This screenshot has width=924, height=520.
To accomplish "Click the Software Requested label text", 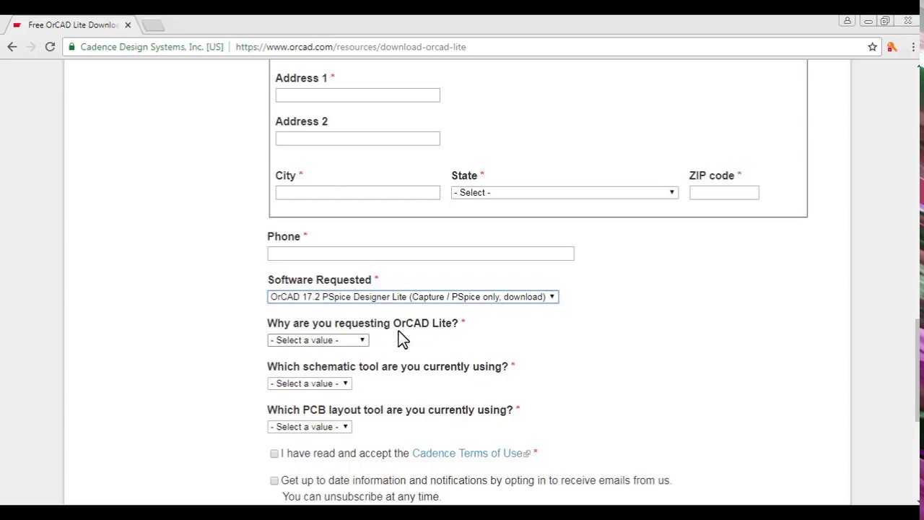I will tap(319, 280).
